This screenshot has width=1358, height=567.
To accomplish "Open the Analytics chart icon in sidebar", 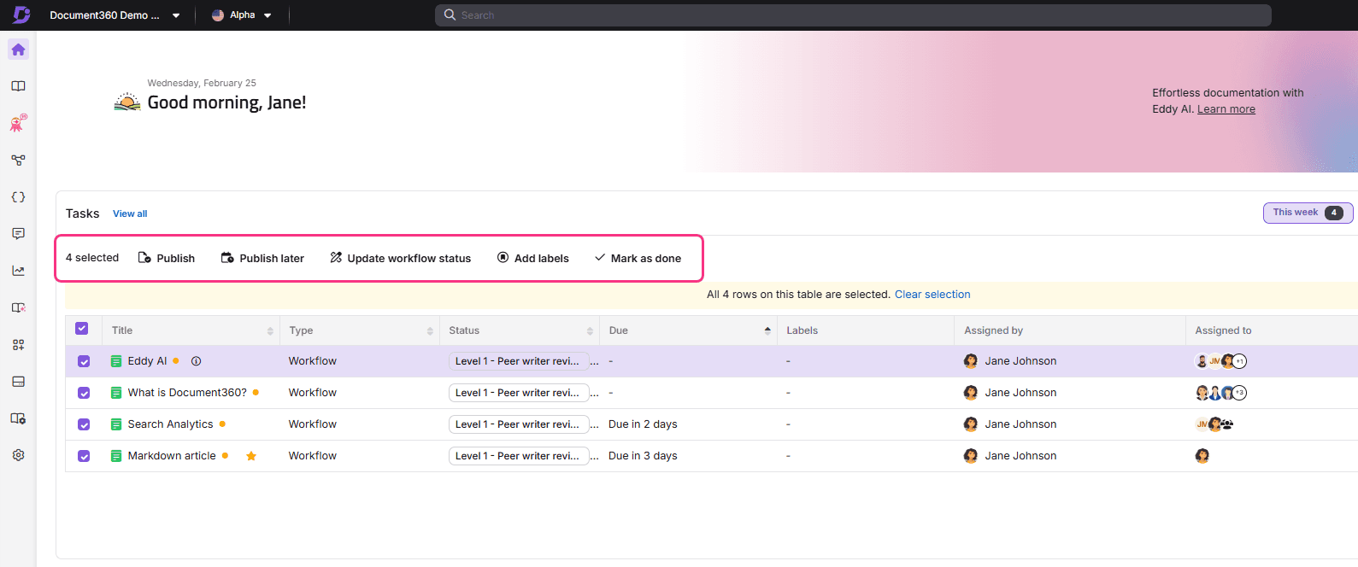I will click(x=18, y=271).
